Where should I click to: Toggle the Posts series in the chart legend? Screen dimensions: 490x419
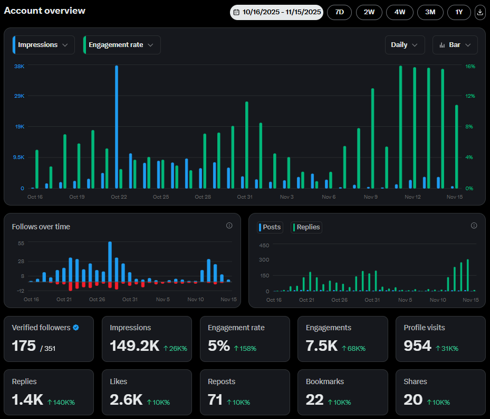coord(270,227)
